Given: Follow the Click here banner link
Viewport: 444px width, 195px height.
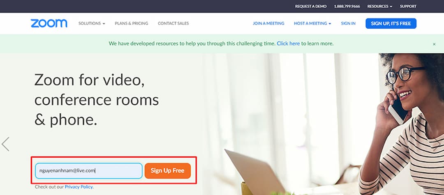Looking at the screenshot, I should click(x=288, y=44).
